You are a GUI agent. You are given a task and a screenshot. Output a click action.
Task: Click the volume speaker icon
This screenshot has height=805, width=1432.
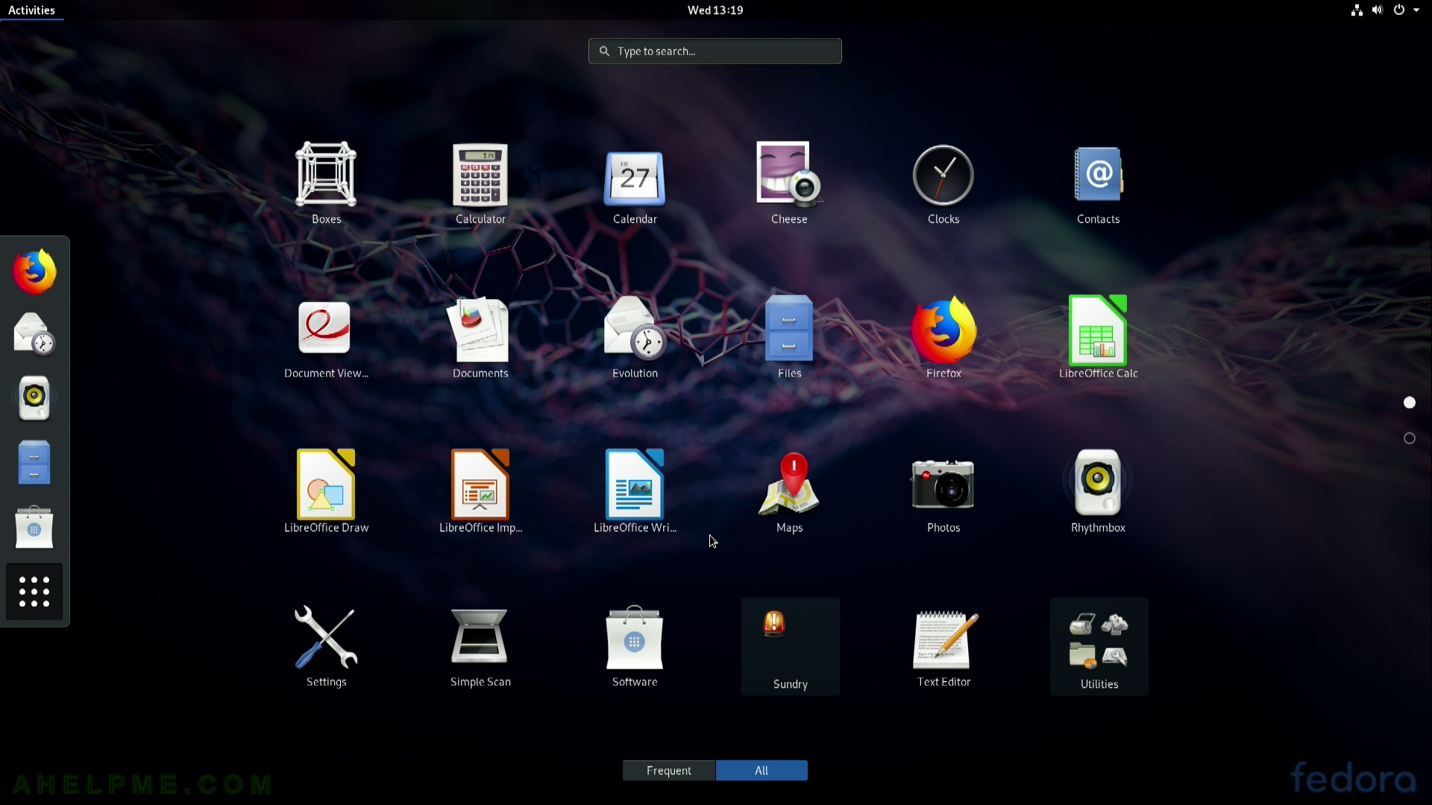(x=1377, y=10)
